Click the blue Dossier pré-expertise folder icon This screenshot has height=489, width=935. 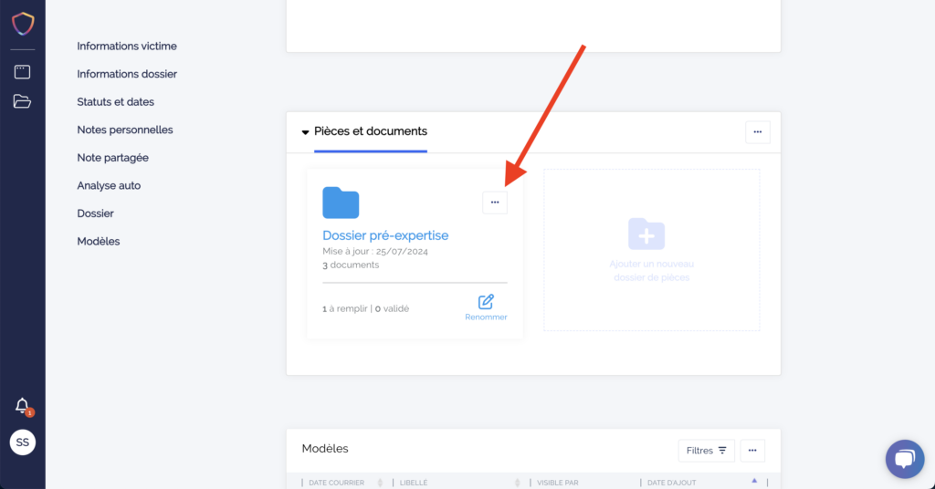click(341, 203)
